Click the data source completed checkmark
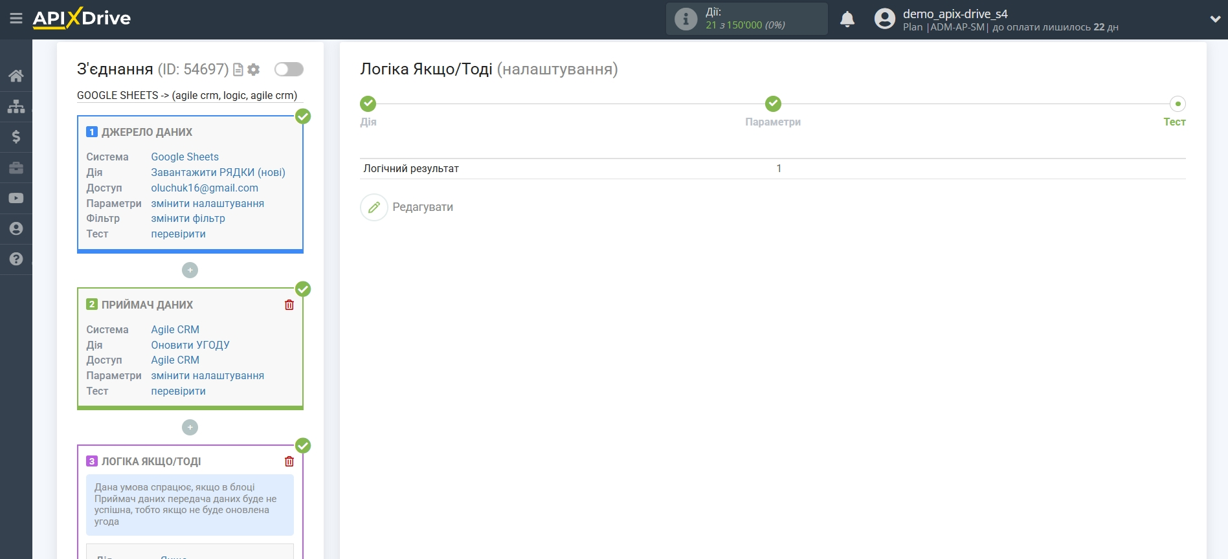 click(x=303, y=116)
